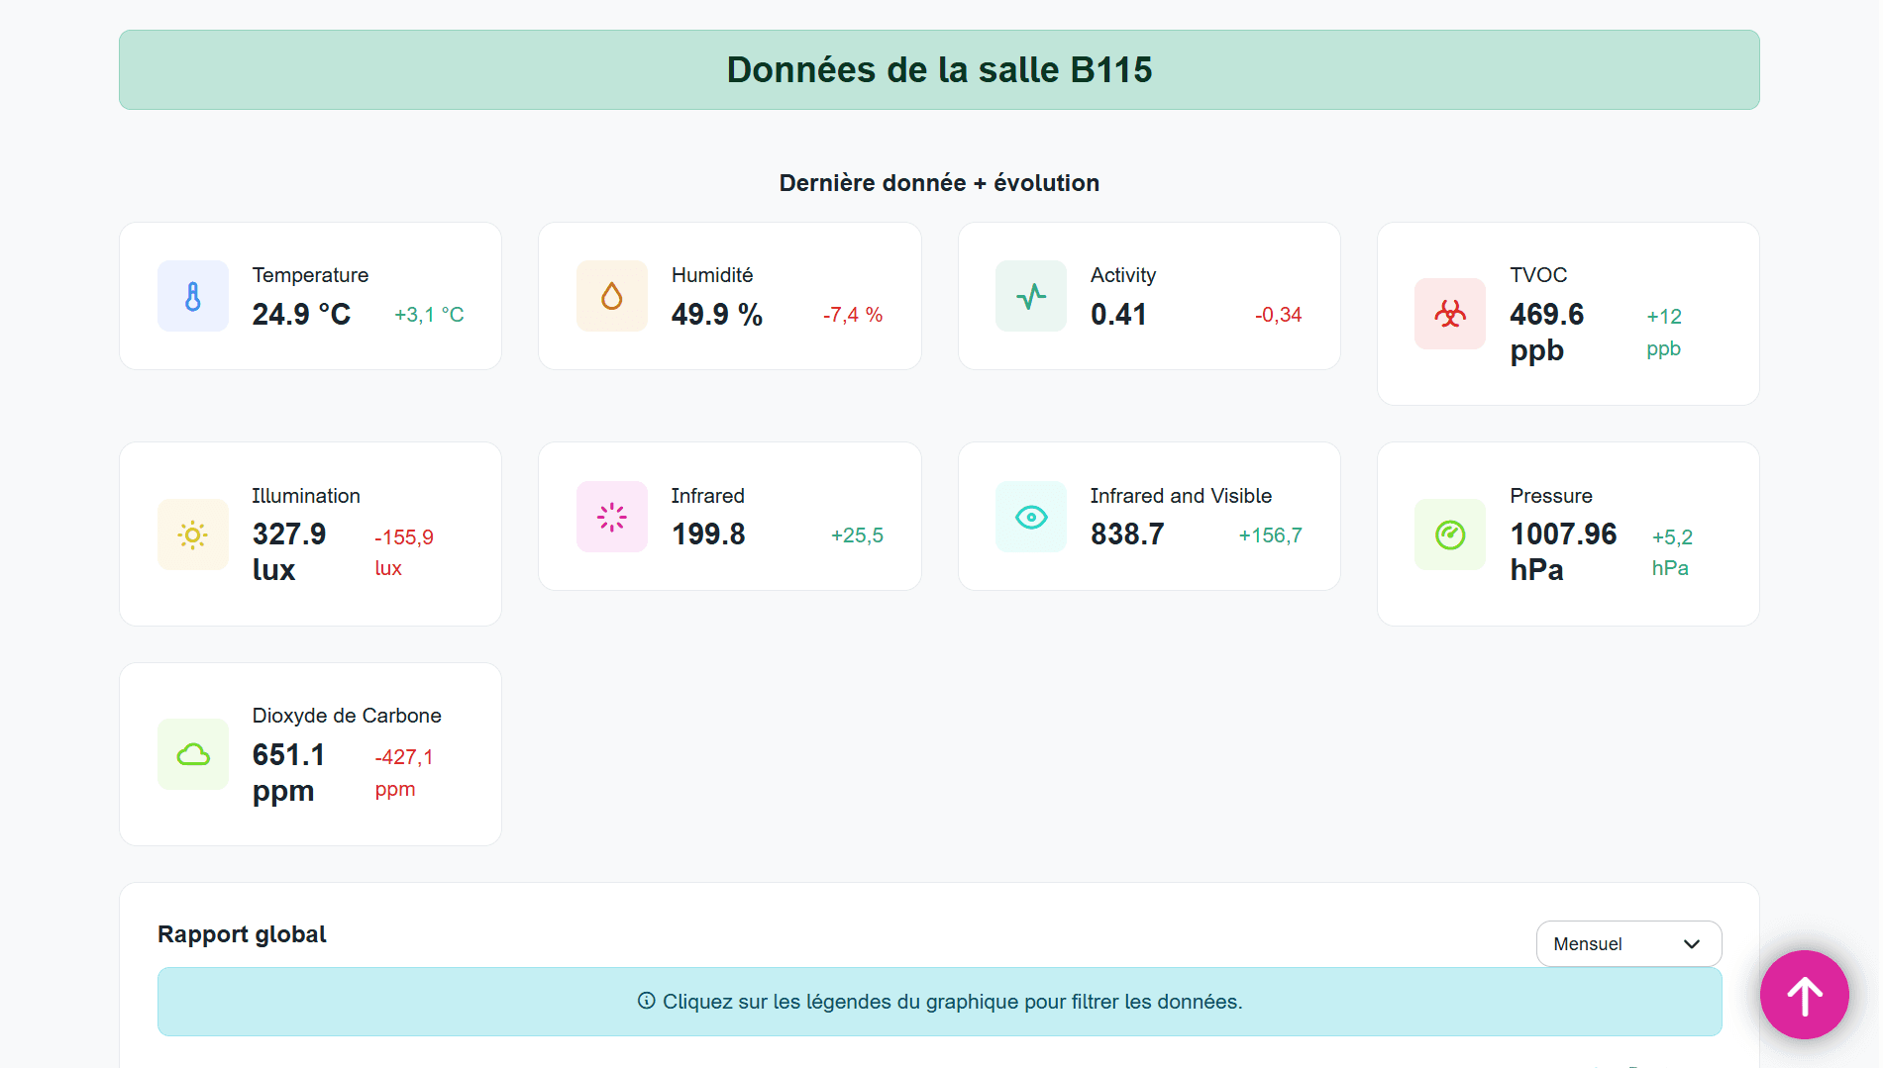Click the TVOC biohazard icon
The width and height of the screenshot is (1883, 1068).
1449,314
